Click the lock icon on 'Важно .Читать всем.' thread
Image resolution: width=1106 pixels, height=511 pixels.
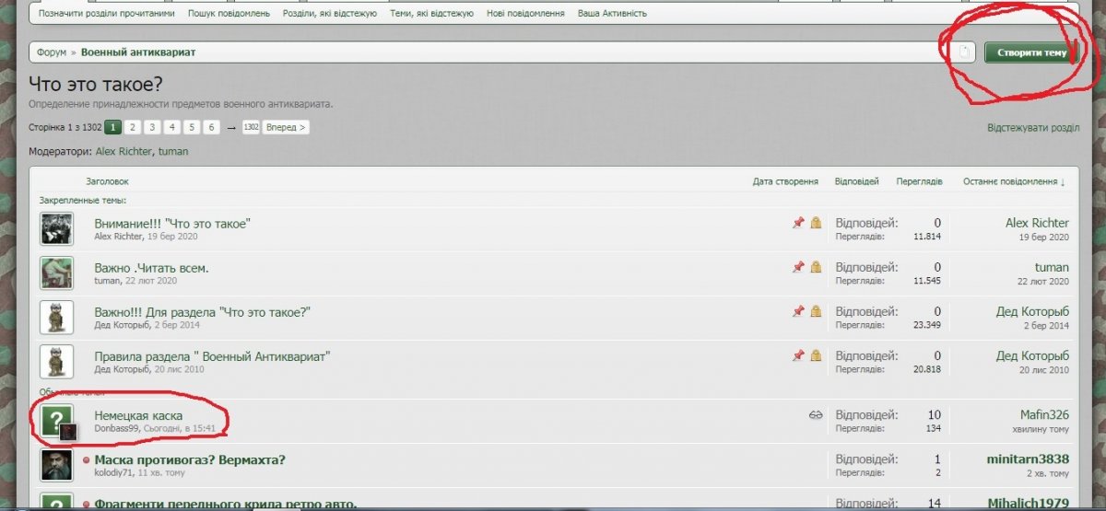[816, 267]
